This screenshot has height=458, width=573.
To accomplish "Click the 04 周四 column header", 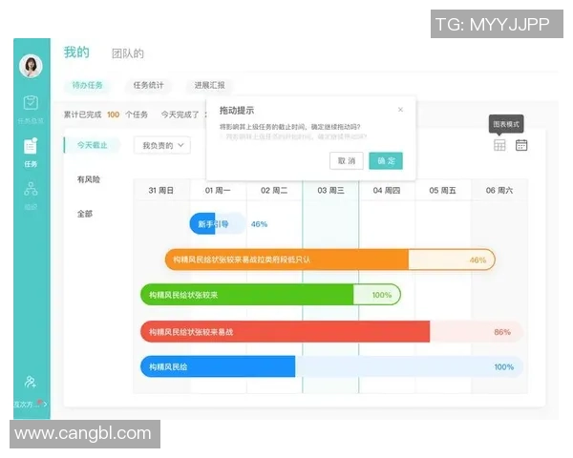I will pos(387,190).
